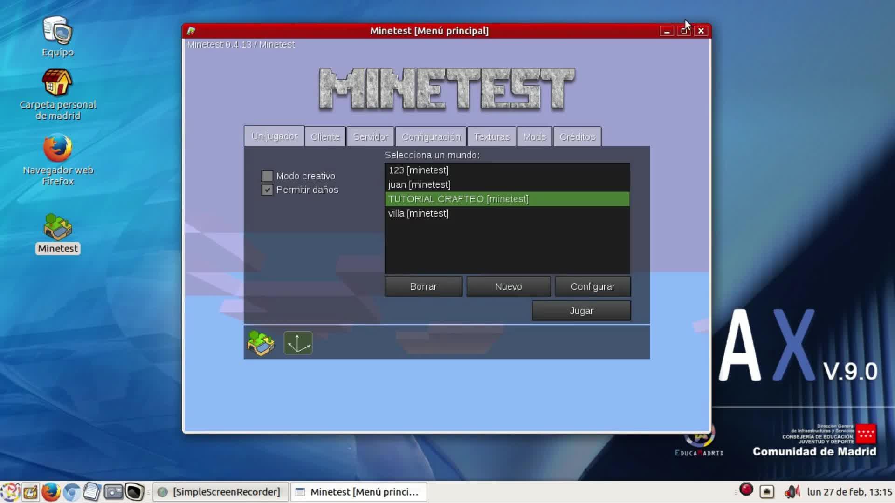Select the minimal game axes icon
895x503 pixels.
click(x=298, y=343)
